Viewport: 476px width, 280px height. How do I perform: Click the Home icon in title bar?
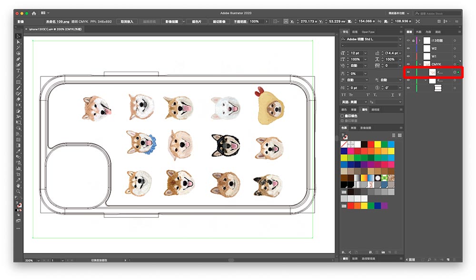click(x=34, y=13)
